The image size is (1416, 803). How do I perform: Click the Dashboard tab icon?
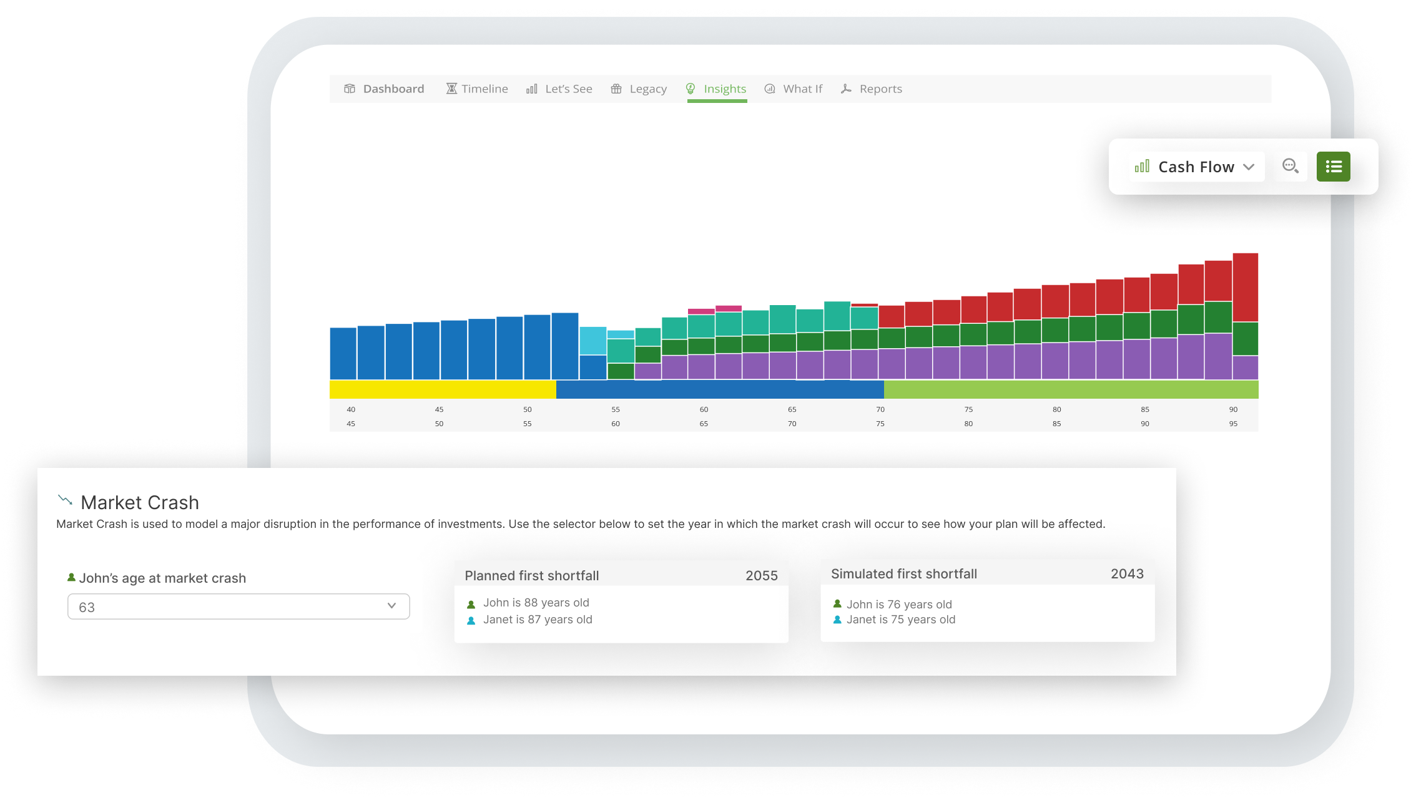point(350,89)
